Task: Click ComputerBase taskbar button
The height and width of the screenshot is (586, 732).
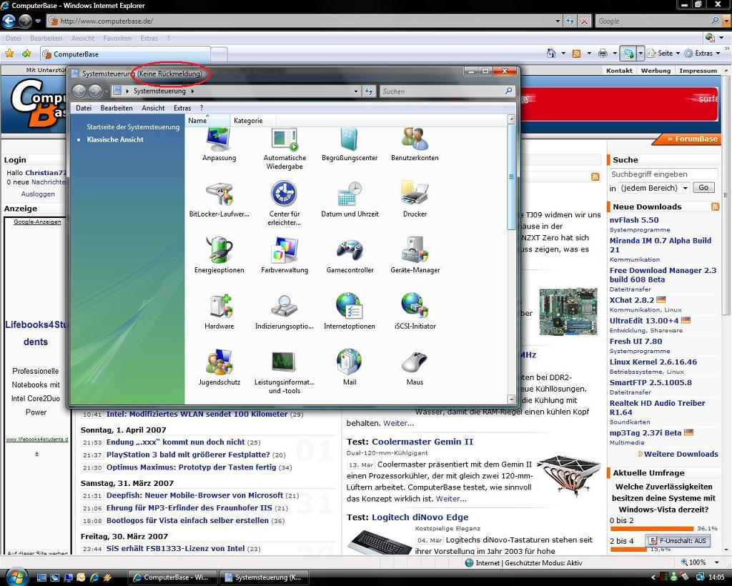Action: pyautogui.click(x=173, y=577)
